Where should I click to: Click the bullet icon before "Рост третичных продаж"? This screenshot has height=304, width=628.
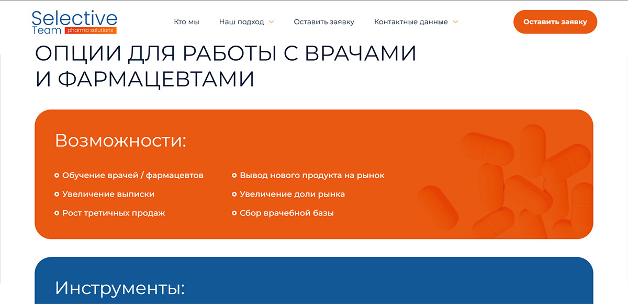(57, 213)
